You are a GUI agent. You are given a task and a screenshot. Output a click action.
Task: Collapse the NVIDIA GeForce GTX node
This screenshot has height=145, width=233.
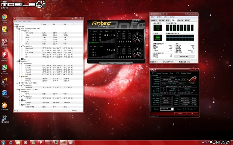(x=17, y=90)
